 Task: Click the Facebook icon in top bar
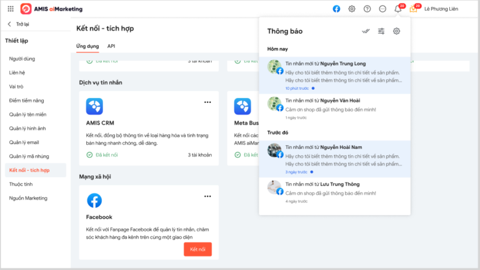point(336,9)
